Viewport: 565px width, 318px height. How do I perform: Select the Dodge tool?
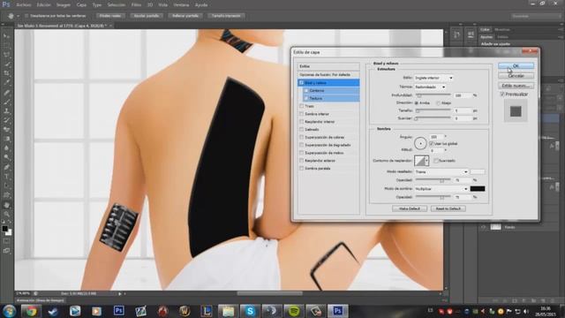point(6,158)
